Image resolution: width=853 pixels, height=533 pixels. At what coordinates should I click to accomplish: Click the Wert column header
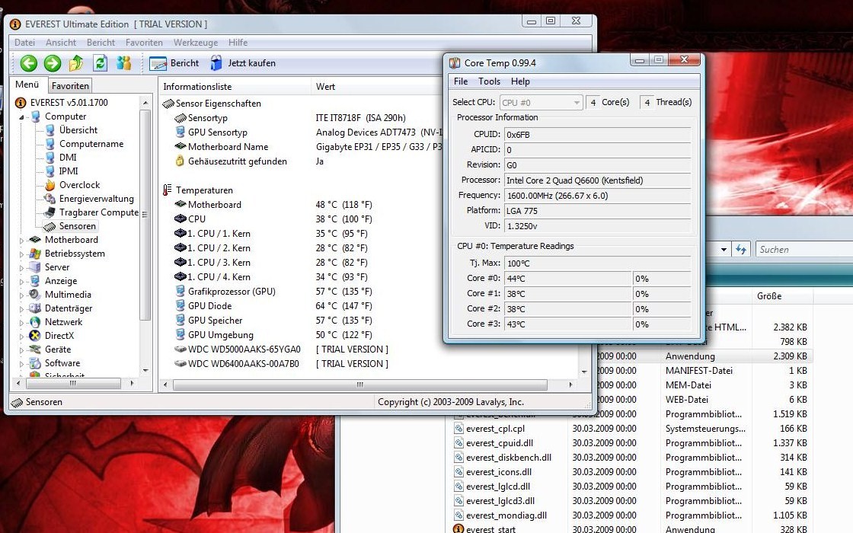coord(376,87)
